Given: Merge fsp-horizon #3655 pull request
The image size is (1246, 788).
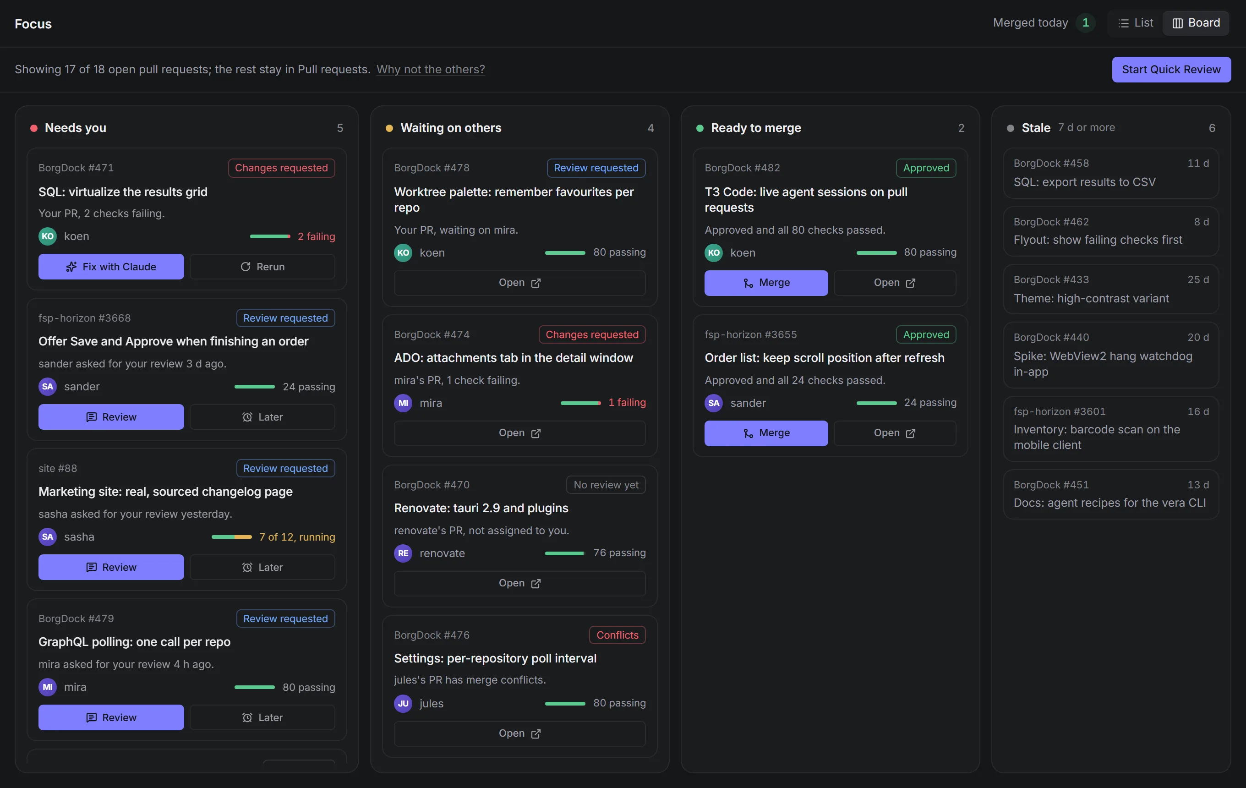Looking at the screenshot, I should pyautogui.click(x=766, y=433).
